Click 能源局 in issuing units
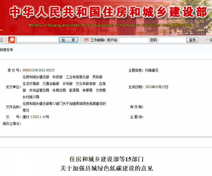212x176 pixels. pyautogui.click(x=74, y=90)
